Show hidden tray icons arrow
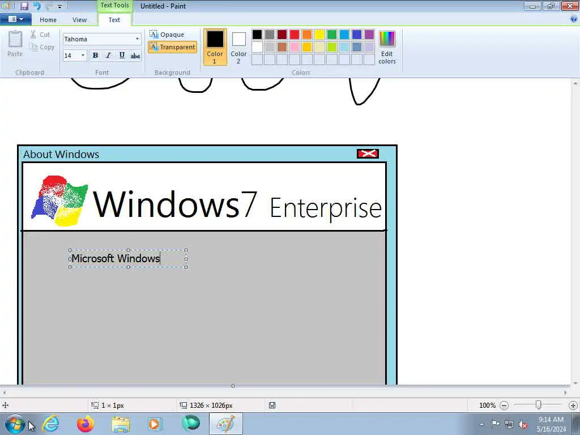The image size is (580, 435). click(481, 424)
